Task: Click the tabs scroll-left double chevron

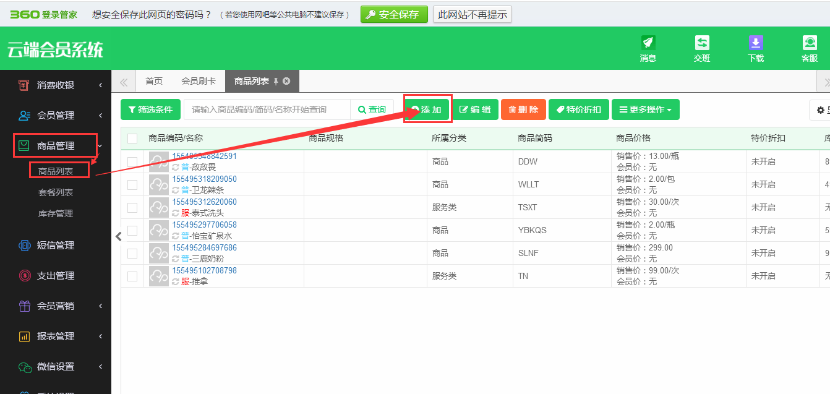Action: tap(124, 82)
